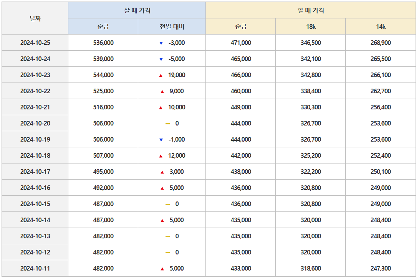
Task: Select the date 2024-10-25
Action: (35, 43)
